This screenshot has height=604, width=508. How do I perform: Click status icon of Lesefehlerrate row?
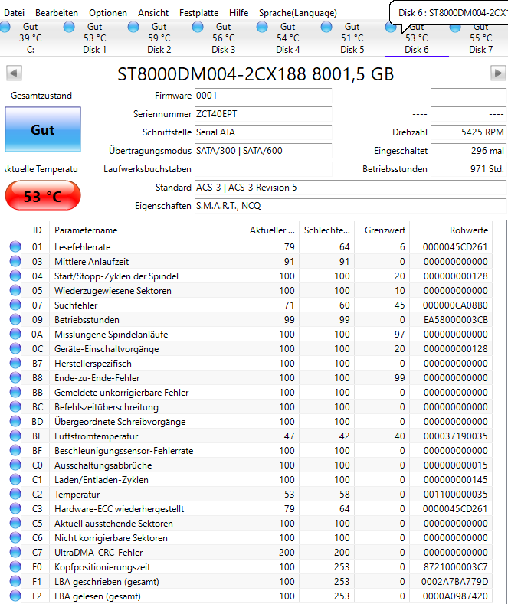click(15, 246)
